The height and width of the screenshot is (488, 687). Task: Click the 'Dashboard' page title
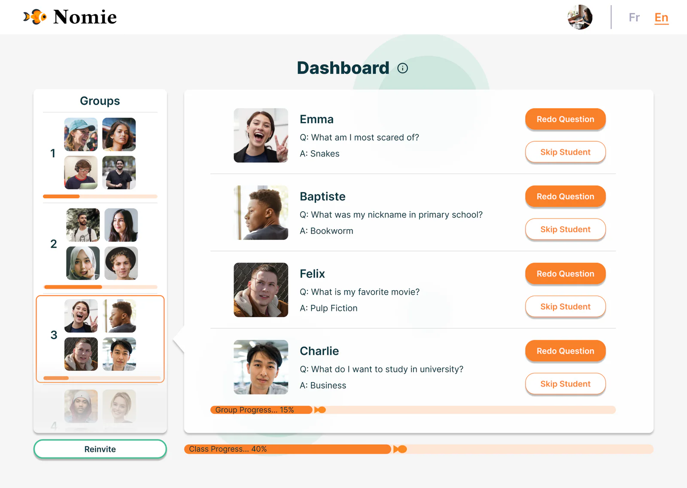(x=343, y=68)
